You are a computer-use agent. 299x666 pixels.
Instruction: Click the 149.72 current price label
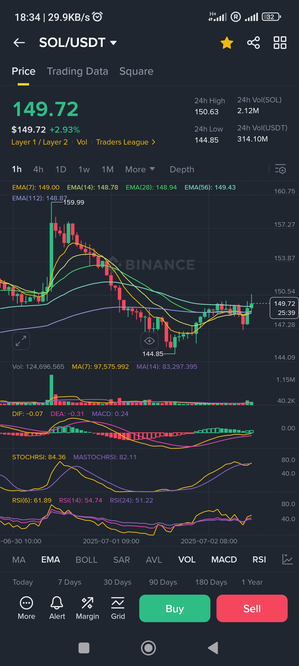pyautogui.click(x=284, y=308)
